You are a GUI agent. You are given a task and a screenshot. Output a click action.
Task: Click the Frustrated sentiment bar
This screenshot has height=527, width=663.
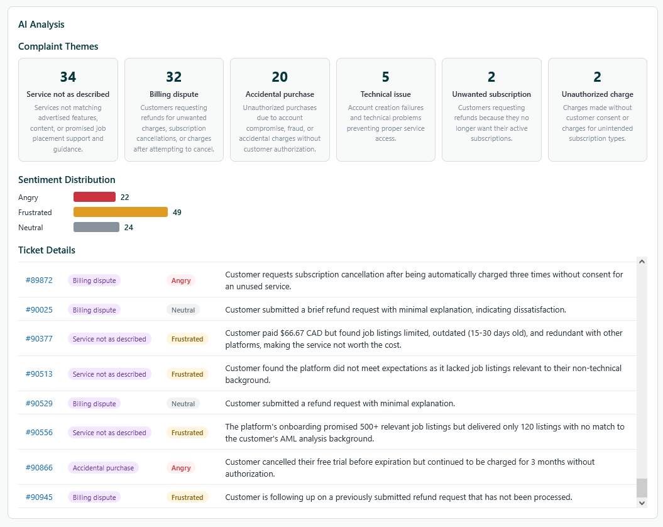(x=120, y=212)
